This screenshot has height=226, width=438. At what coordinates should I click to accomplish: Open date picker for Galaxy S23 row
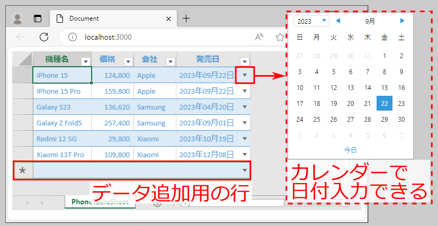pos(245,107)
